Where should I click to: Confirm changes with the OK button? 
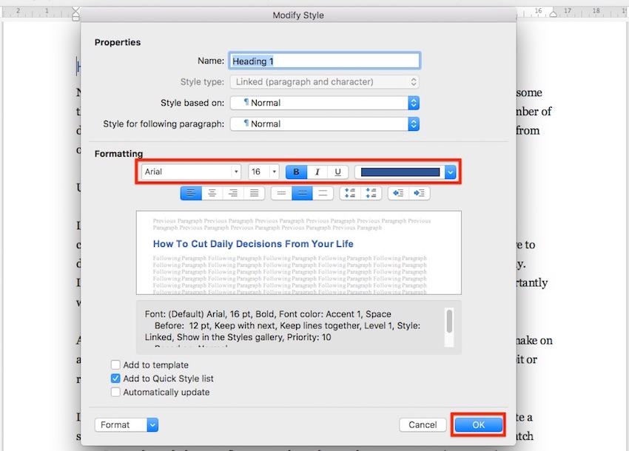(478, 424)
